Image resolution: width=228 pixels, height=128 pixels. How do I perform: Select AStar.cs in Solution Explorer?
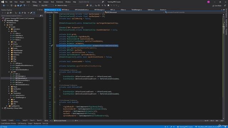[x=18, y=33]
